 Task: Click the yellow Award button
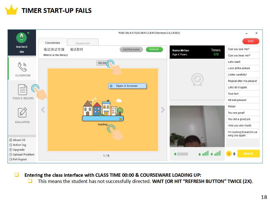point(248,153)
